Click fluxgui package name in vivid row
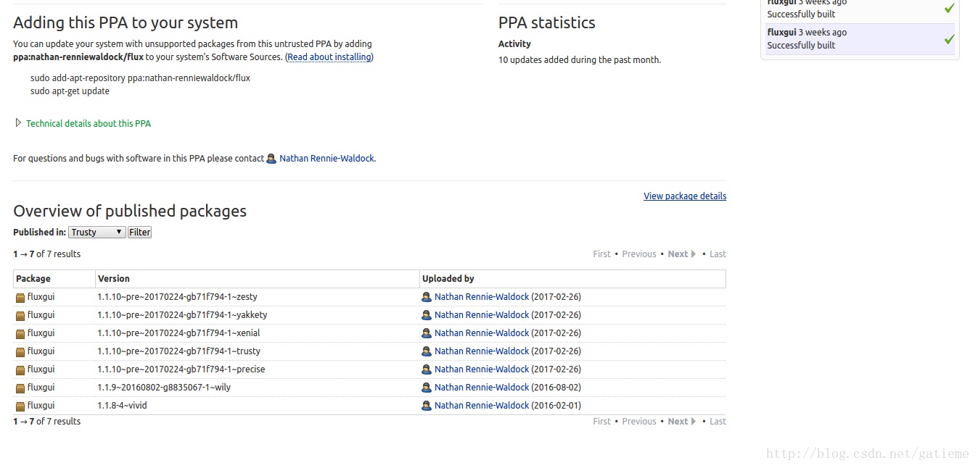The height and width of the screenshot is (468, 978). click(x=41, y=406)
